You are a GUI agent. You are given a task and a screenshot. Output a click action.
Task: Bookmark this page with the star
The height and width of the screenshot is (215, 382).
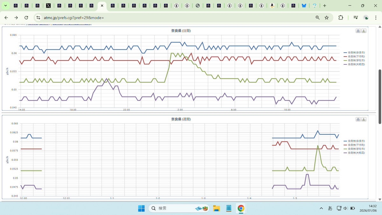(327, 18)
